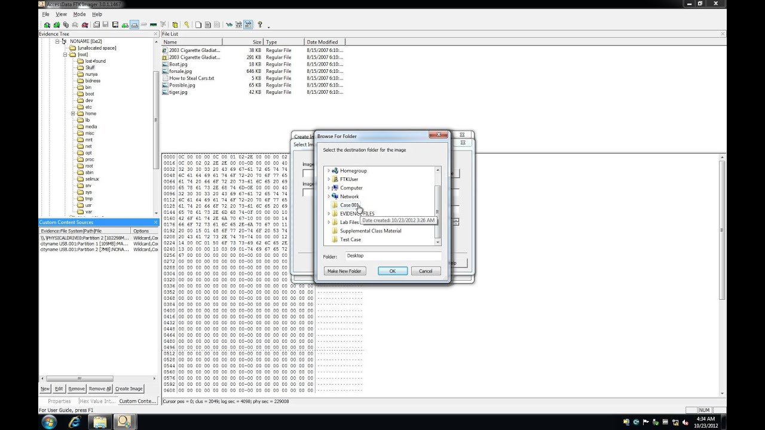The height and width of the screenshot is (430, 765).
Task: Click the Export File Hash List icon
Action: pyautogui.click(x=207, y=25)
